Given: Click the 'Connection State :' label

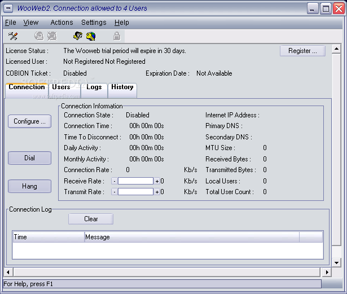Looking at the screenshot, I should (89, 115).
